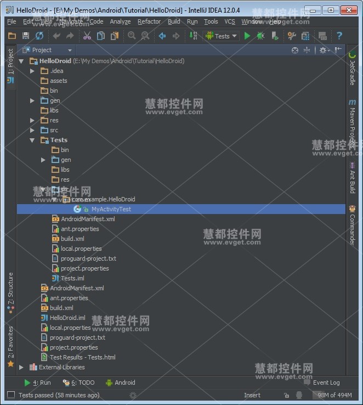
Task: Expand the gen folder under Tests
Action: 43,160
